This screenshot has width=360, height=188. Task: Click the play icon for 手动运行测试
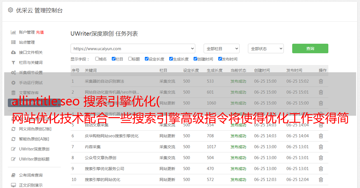[x=13, y=83]
